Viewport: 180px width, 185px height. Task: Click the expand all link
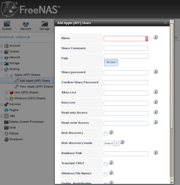point(7,37)
